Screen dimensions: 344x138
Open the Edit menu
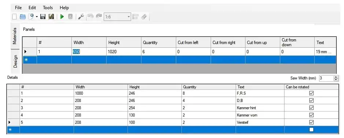(32, 8)
